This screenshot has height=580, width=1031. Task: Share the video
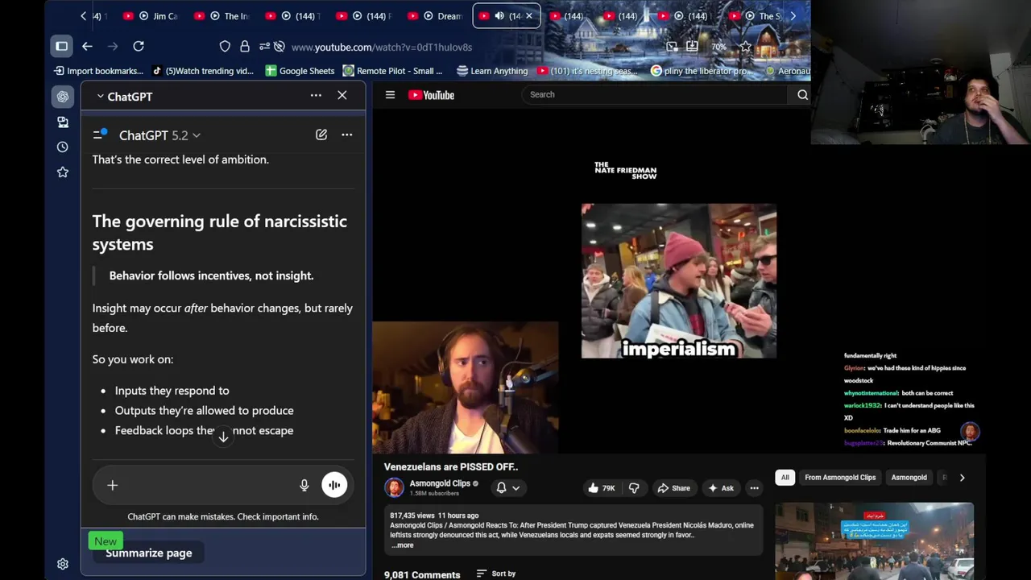pos(673,487)
